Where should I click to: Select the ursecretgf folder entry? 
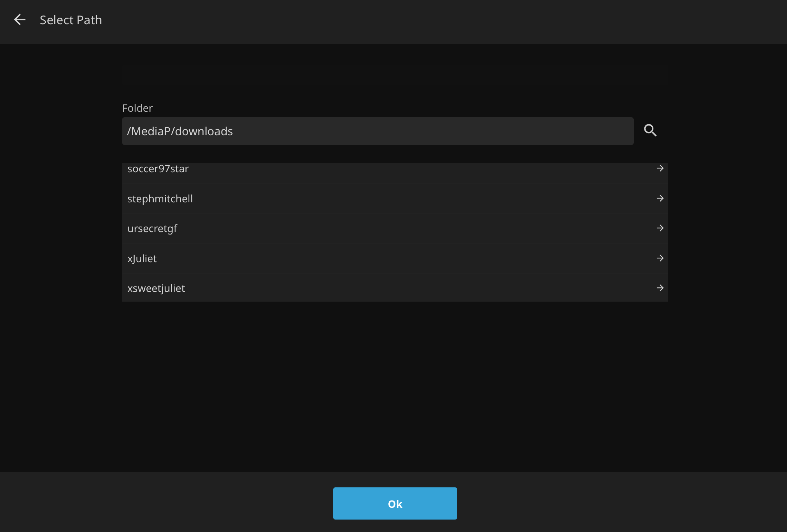tap(152, 228)
